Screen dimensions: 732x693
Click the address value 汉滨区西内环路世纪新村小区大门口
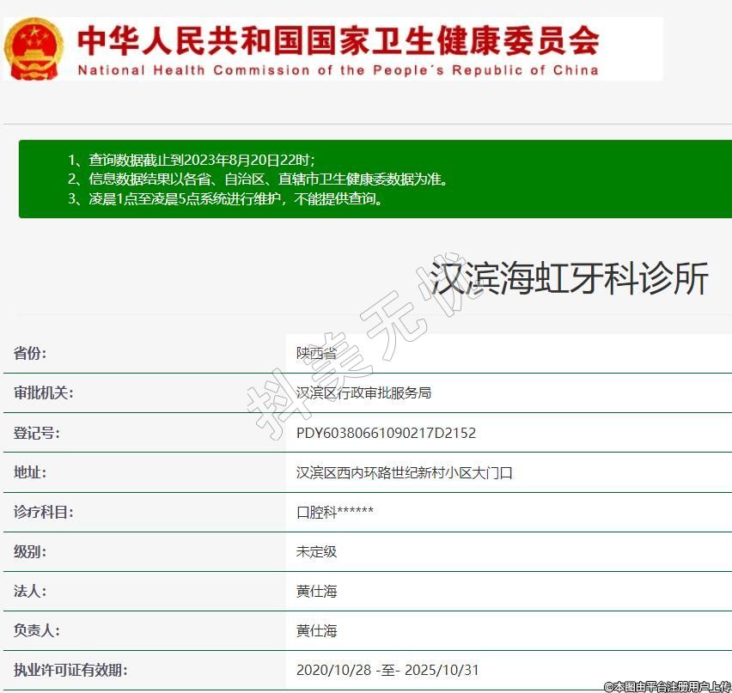click(x=404, y=472)
